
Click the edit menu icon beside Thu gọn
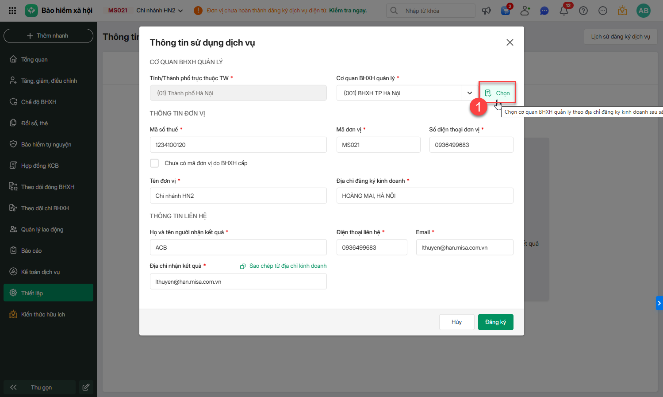[x=86, y=387]
